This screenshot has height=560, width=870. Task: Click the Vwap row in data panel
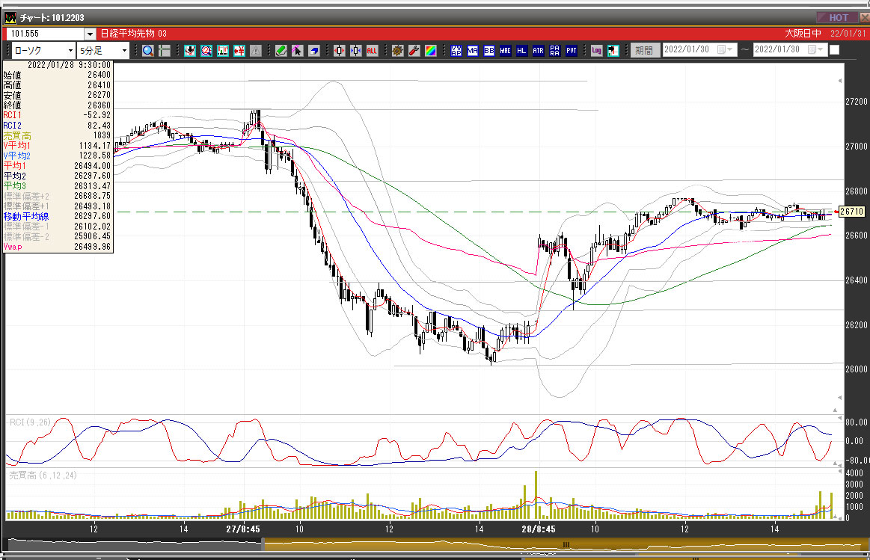[58, 247]
